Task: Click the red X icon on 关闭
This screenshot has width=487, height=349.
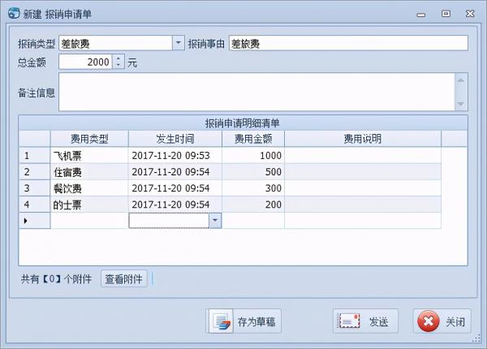Action: click(x=429, y=321)
